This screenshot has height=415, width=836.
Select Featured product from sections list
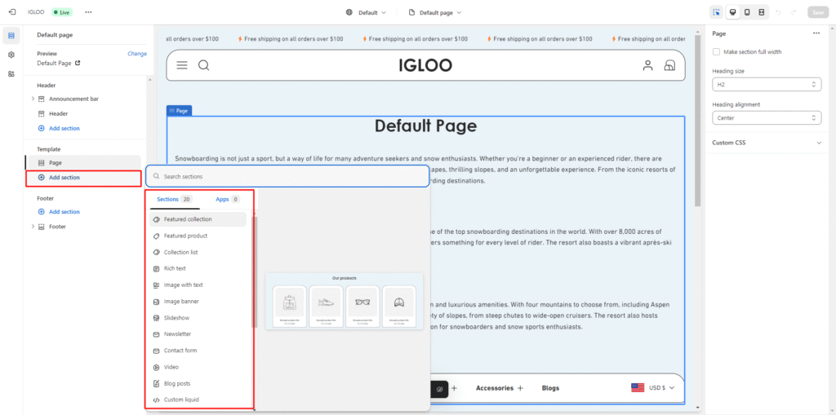coord(185,236)
